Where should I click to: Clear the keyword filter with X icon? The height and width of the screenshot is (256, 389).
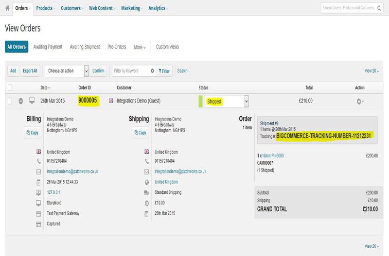coord(152,71)
